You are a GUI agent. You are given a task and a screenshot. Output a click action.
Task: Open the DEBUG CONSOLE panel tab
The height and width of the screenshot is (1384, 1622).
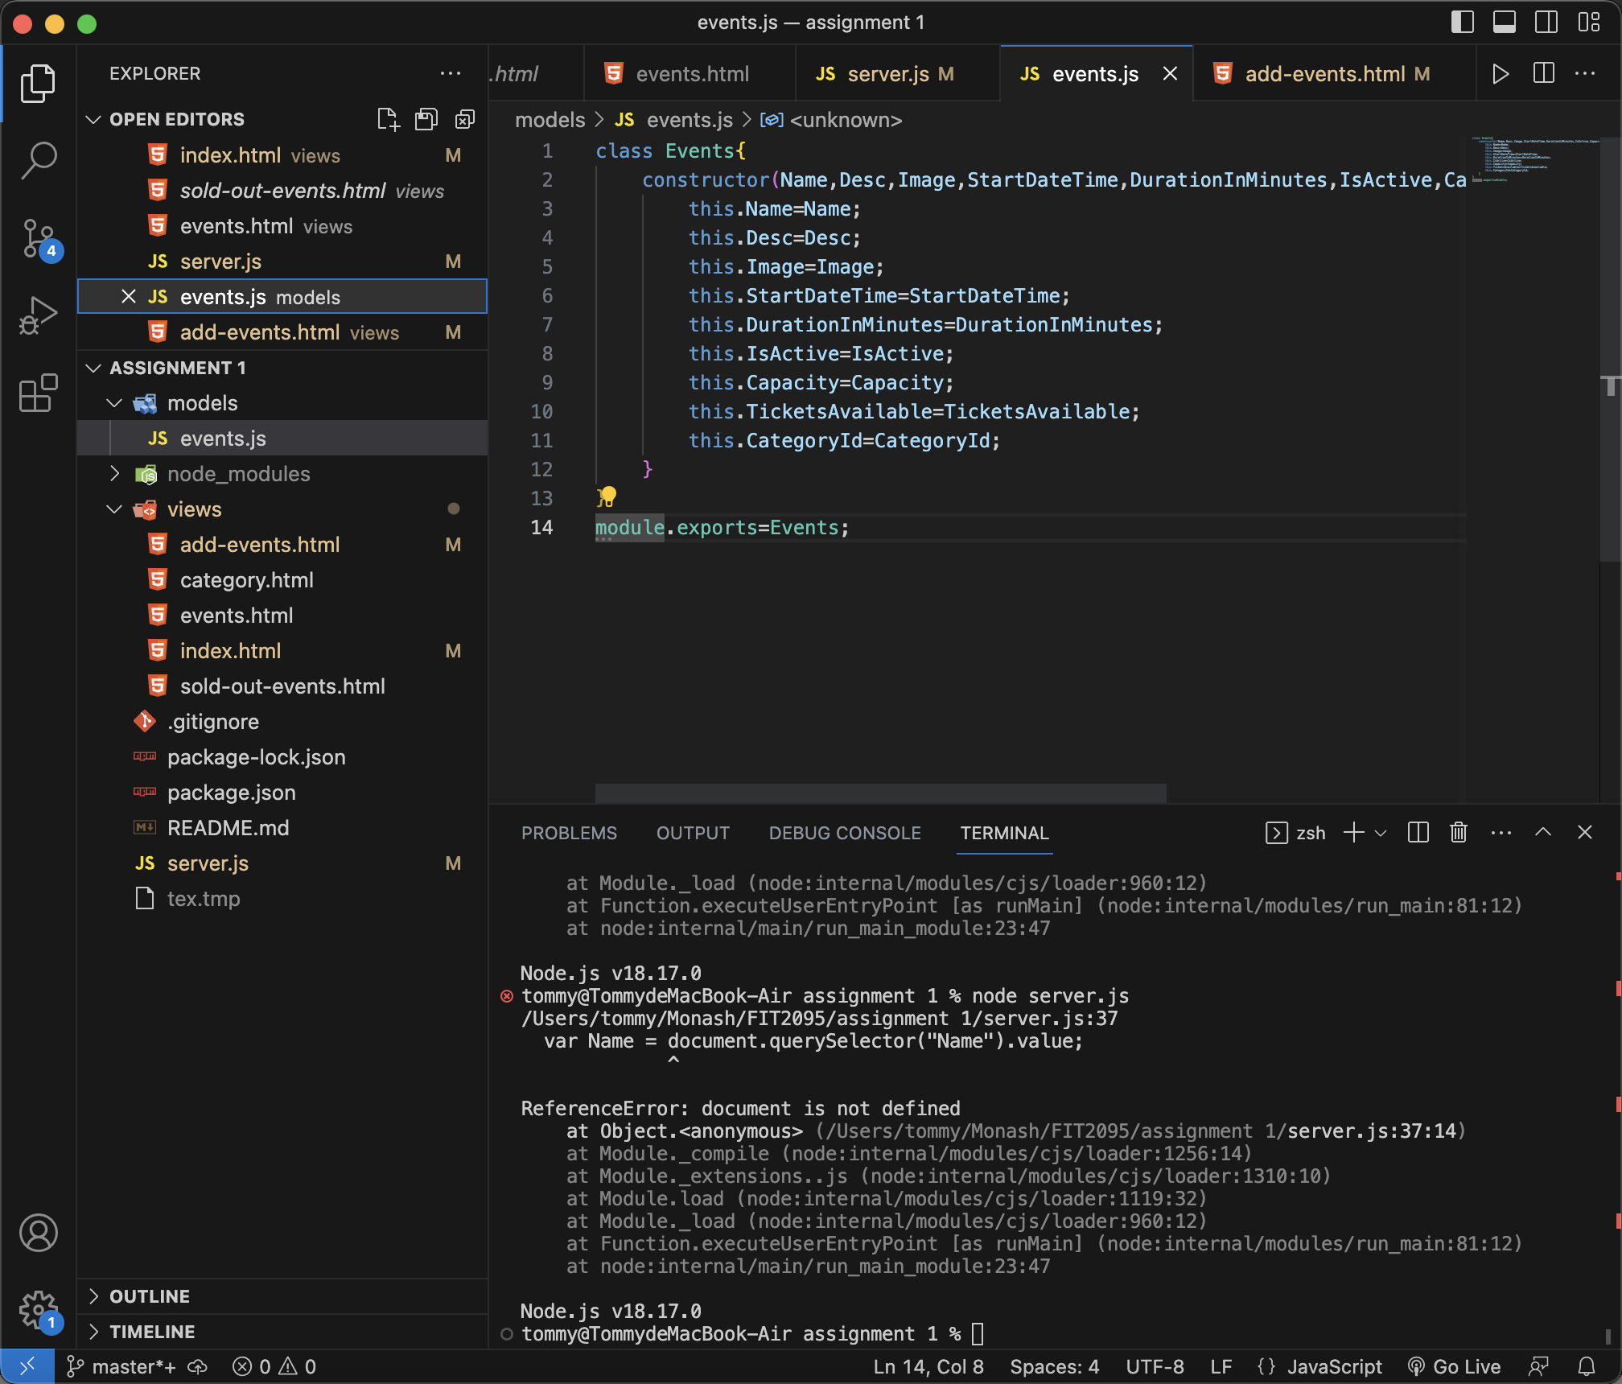pyautogui.click(x=845, y=833)
